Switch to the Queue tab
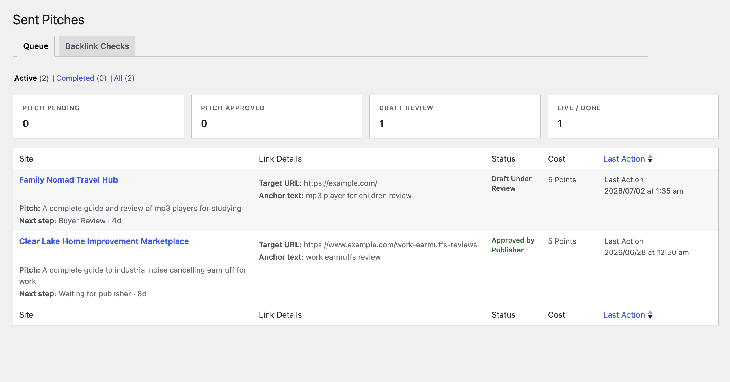This screenshot has height=382, width=730. 36,46
